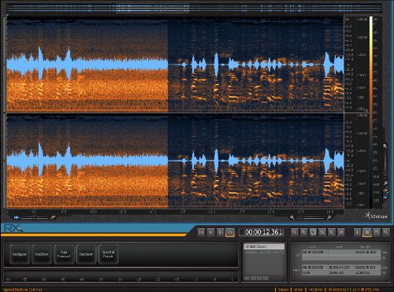Click the time ruler beneath the spectrogram
394x292 pixels.
click(175, 212)
